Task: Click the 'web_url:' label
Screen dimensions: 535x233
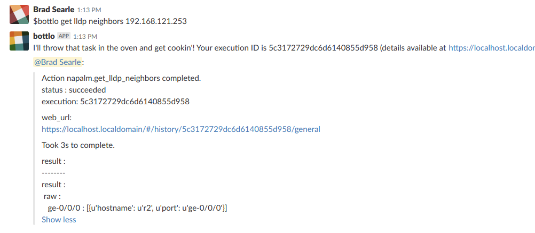Action: [57, 117]
